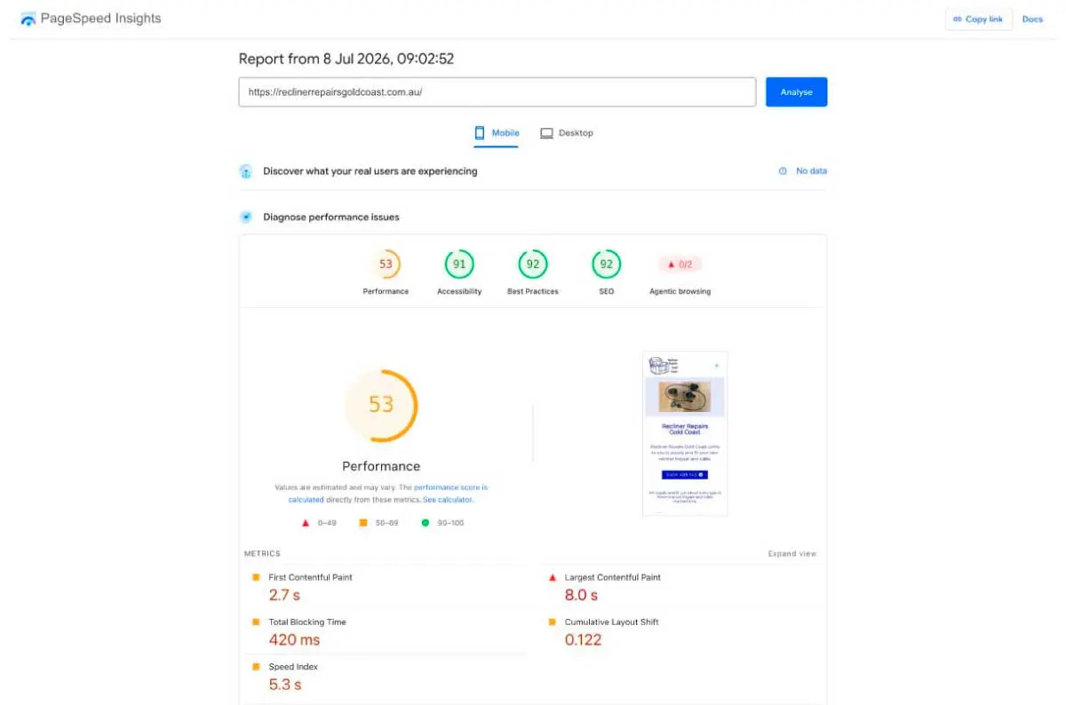Image resolution: width=1066 pixels, height=705 pixels.
Task: Click the Speed Index label
Action: click(x=293, y=666)
